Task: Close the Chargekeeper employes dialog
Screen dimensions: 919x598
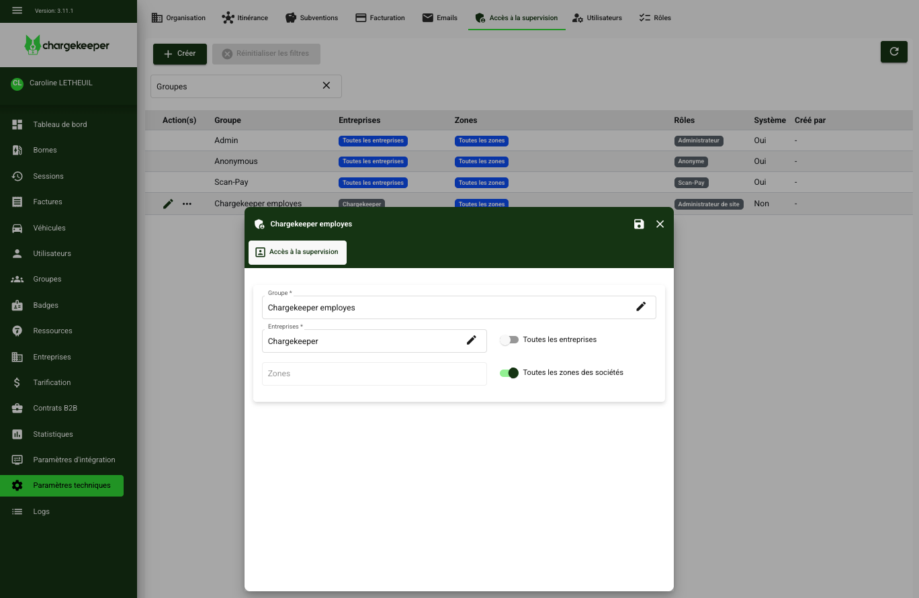Action: click(x=660, y=224)
